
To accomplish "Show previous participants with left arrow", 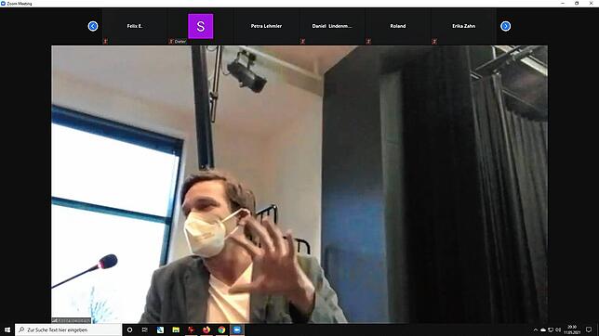I will [93, 26].
